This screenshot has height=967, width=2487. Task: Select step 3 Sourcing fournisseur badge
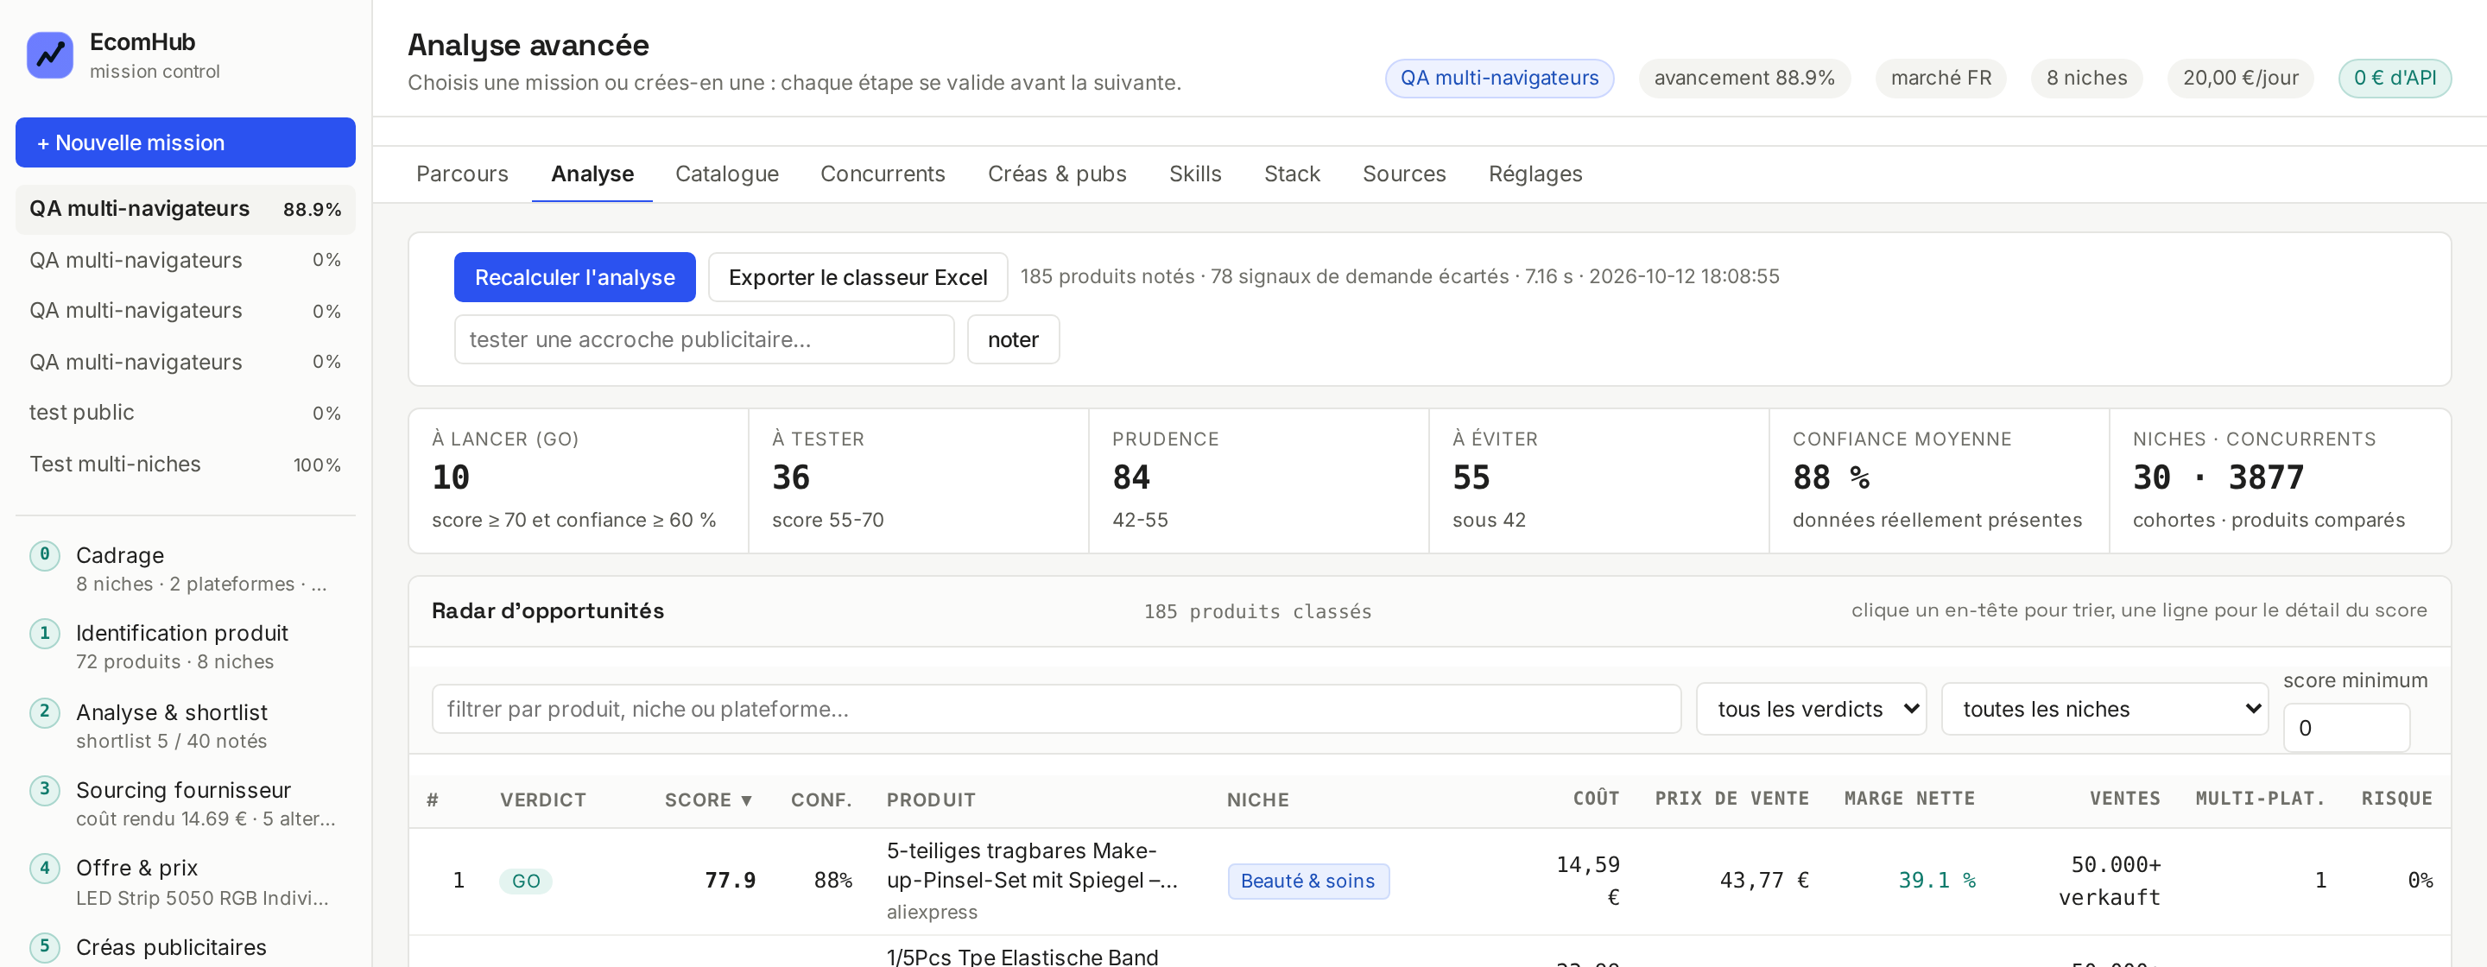44,789
